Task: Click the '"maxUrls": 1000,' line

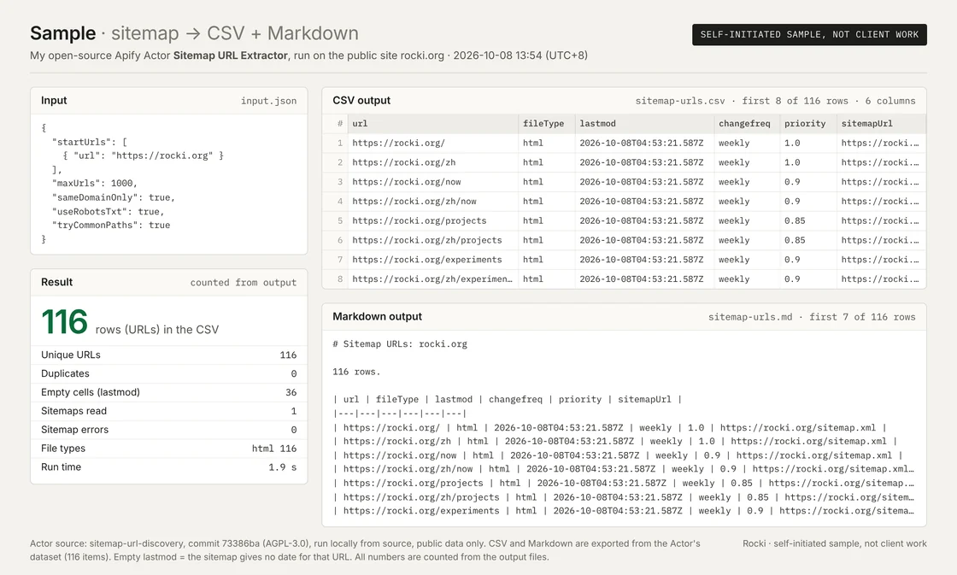Action: coord(95,183)
